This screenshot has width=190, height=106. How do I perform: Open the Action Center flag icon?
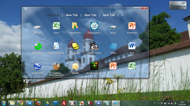tap(162, 103)
